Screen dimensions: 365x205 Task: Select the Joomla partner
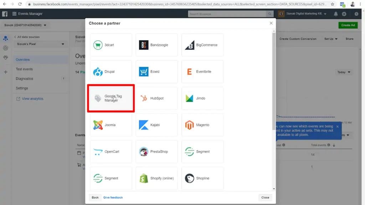tap(111, 125)
